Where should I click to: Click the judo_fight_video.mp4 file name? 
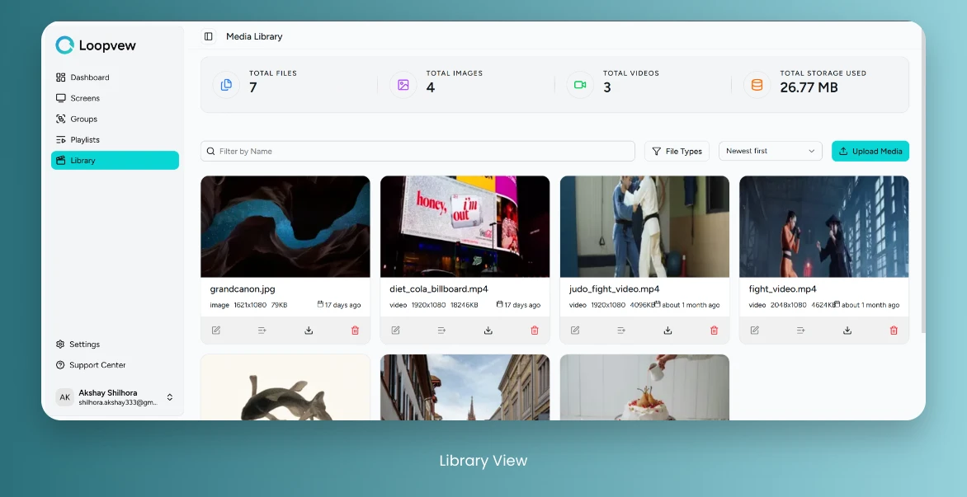[614, 288]
